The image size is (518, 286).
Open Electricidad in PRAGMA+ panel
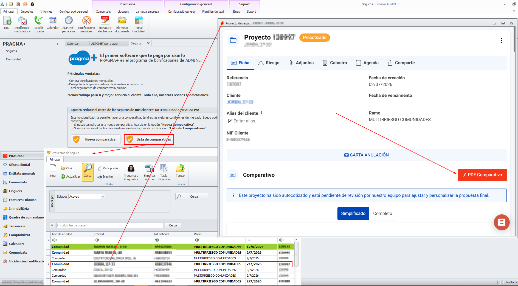(13, 59)
